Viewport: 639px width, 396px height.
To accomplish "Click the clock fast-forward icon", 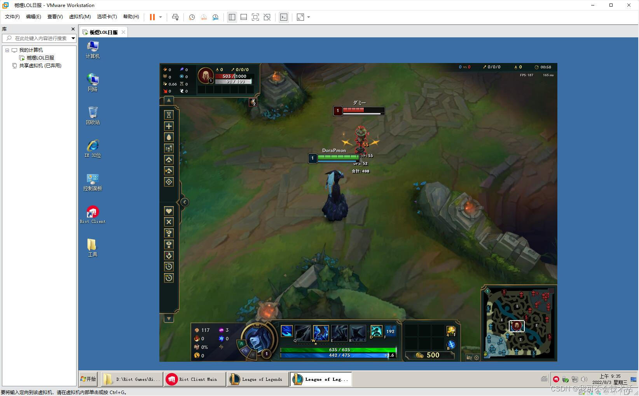I will 169,266.
